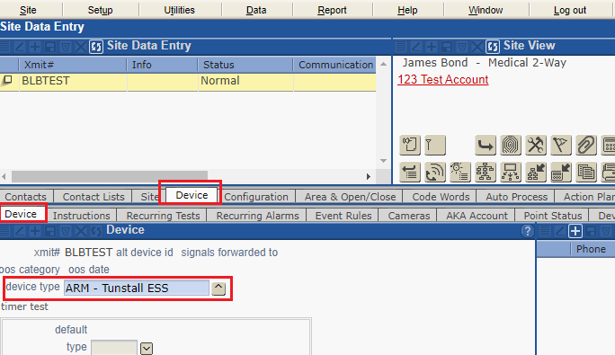Select the lower Device sub-tab
615x355 pixels.
pos(21,214)
